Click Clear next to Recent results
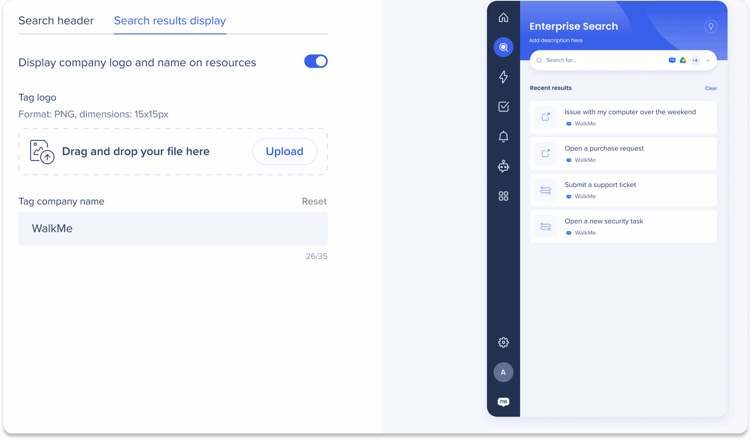 point(711,88)
